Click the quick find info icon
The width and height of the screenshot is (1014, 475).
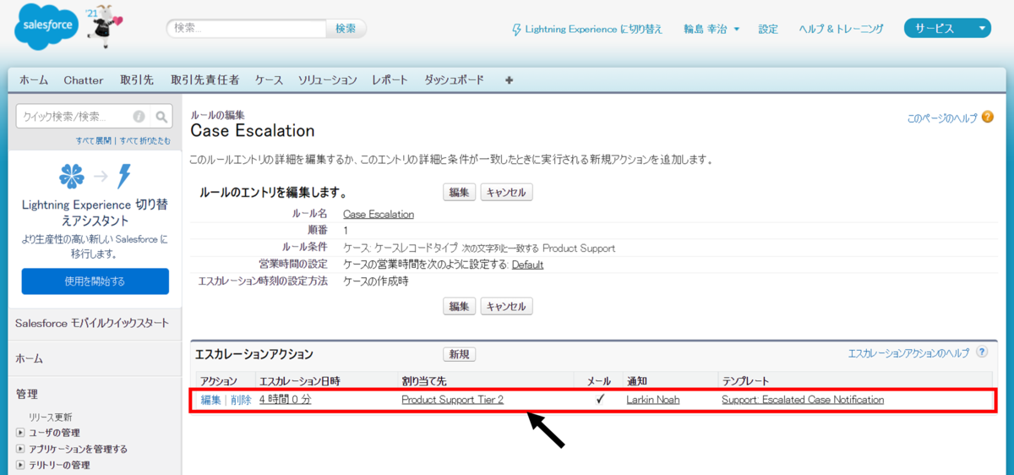click(139, 117)
